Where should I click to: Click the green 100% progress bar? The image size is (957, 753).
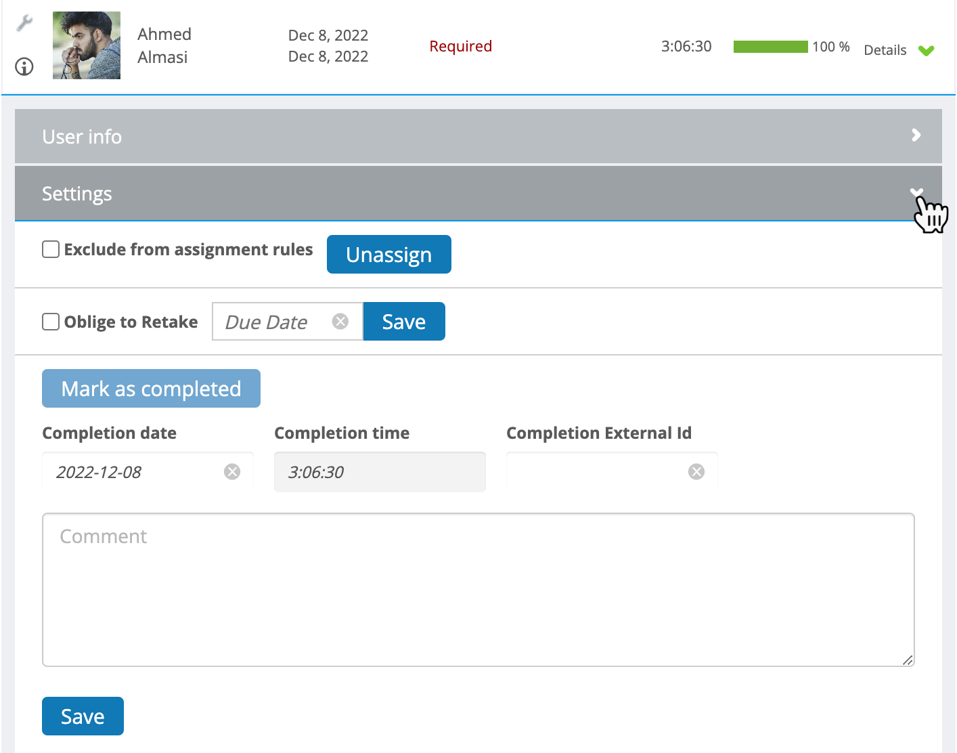(x=770, y=46)
